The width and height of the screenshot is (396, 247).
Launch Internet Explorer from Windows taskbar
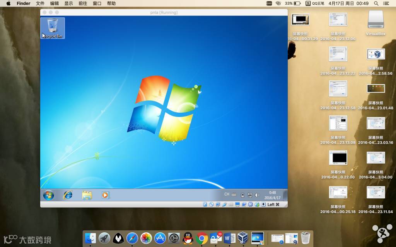point(68,195)
